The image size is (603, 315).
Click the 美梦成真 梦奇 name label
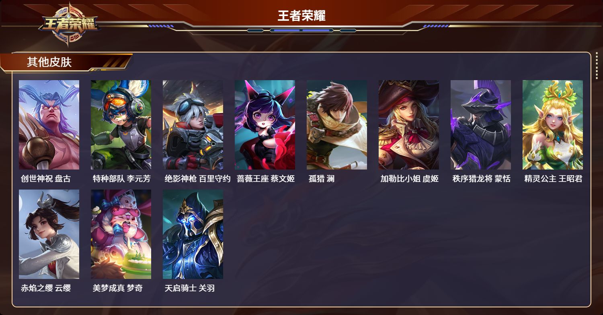click(117, 288)
